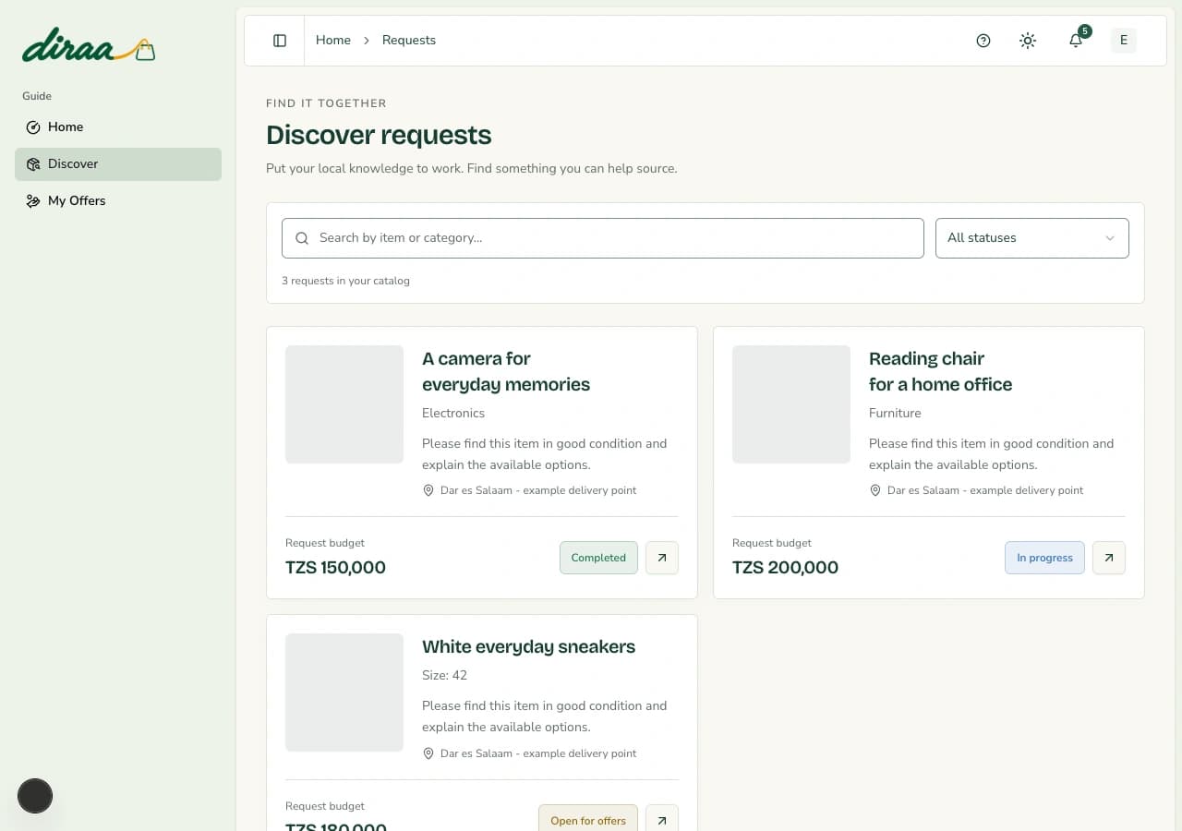
Task: Open the reading chair image placeholder
Action: (791, 404)
